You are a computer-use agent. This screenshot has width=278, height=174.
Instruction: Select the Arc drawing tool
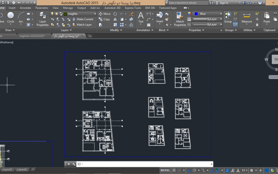[x=21, y=17]
